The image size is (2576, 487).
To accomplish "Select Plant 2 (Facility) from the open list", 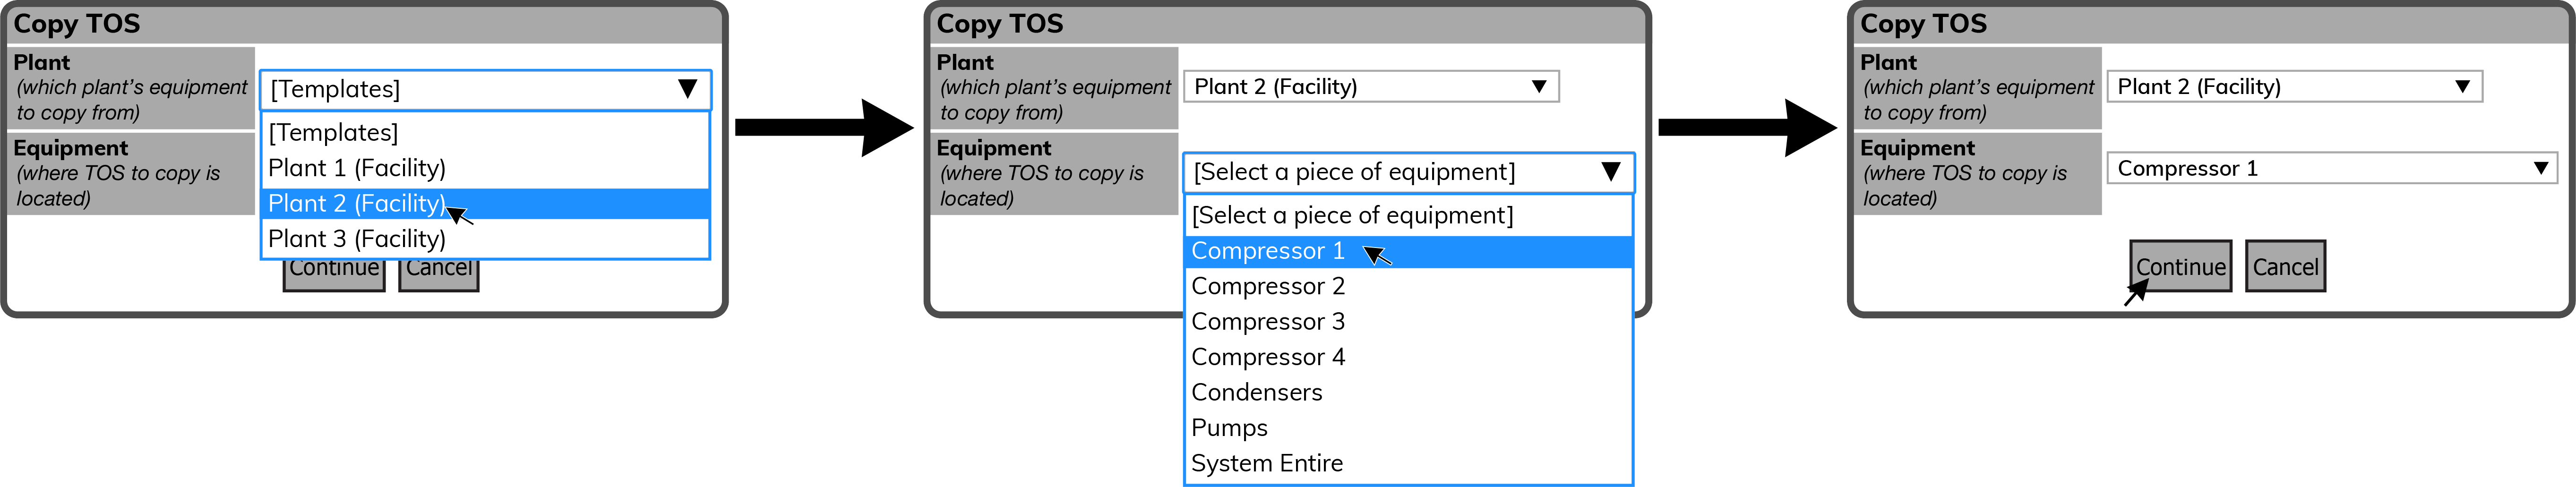I will click(x=485, y=203).
